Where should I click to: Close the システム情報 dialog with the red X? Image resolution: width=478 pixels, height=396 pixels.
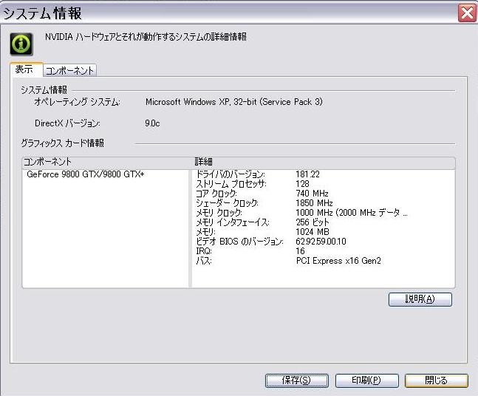467,13
